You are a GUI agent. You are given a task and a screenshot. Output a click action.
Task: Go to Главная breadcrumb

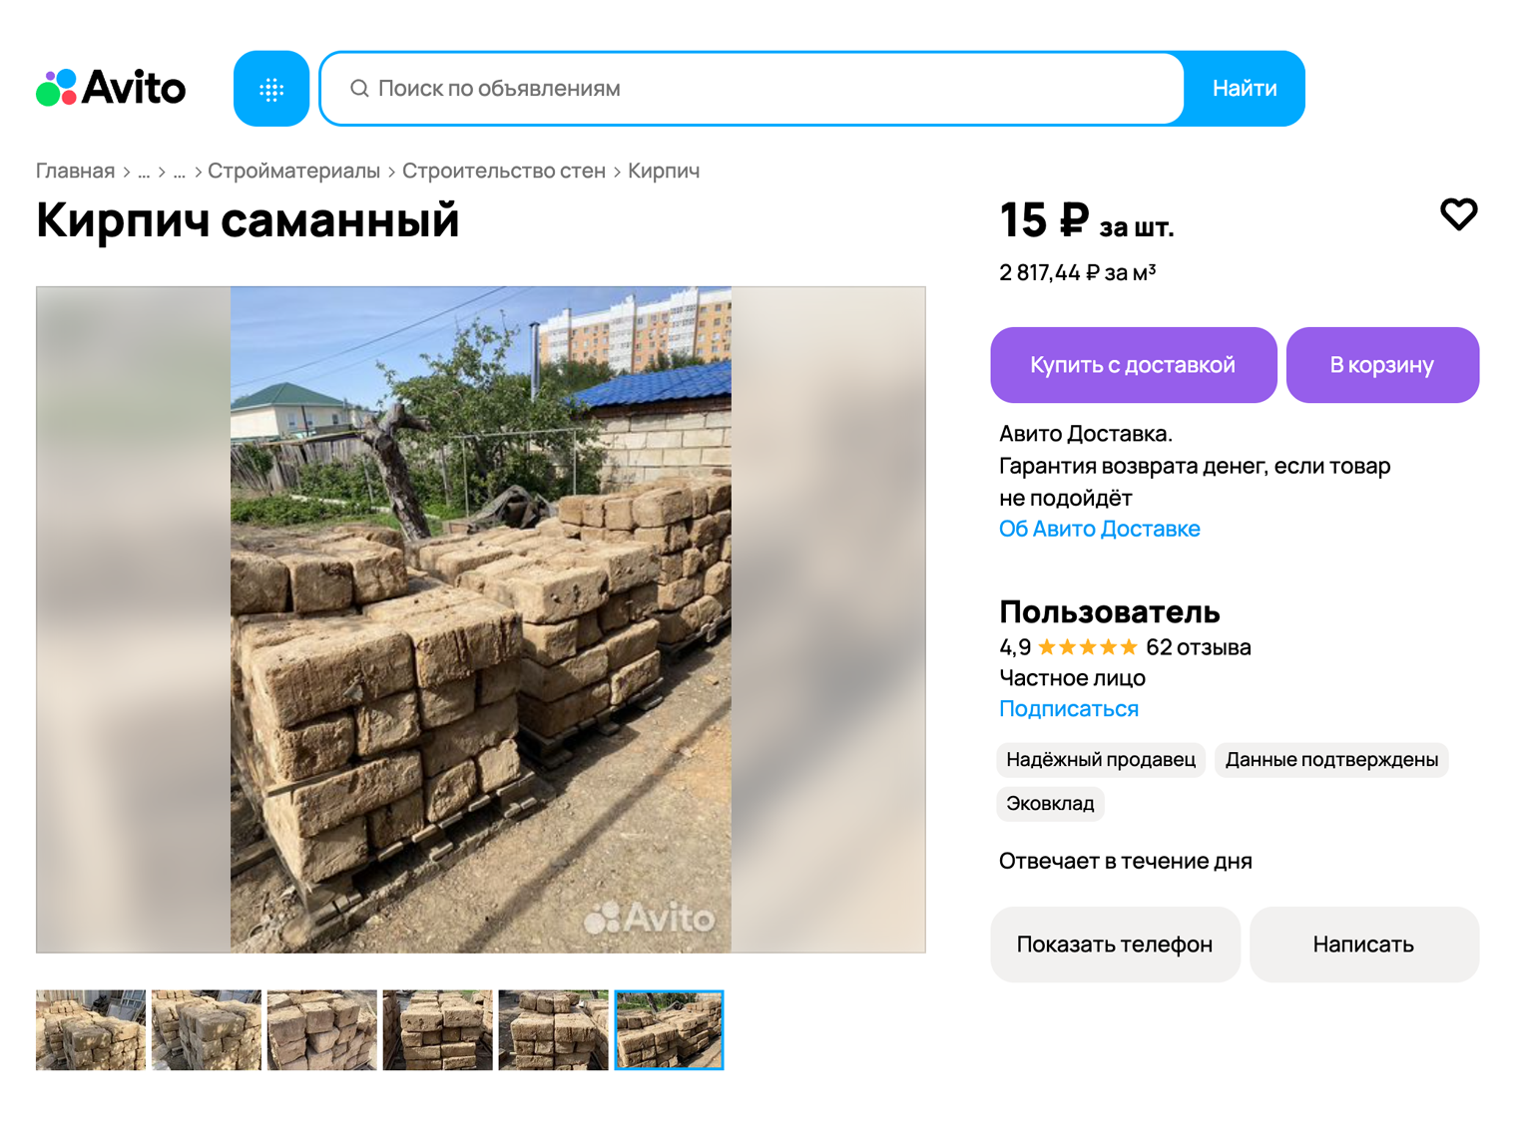click(76, 171)
